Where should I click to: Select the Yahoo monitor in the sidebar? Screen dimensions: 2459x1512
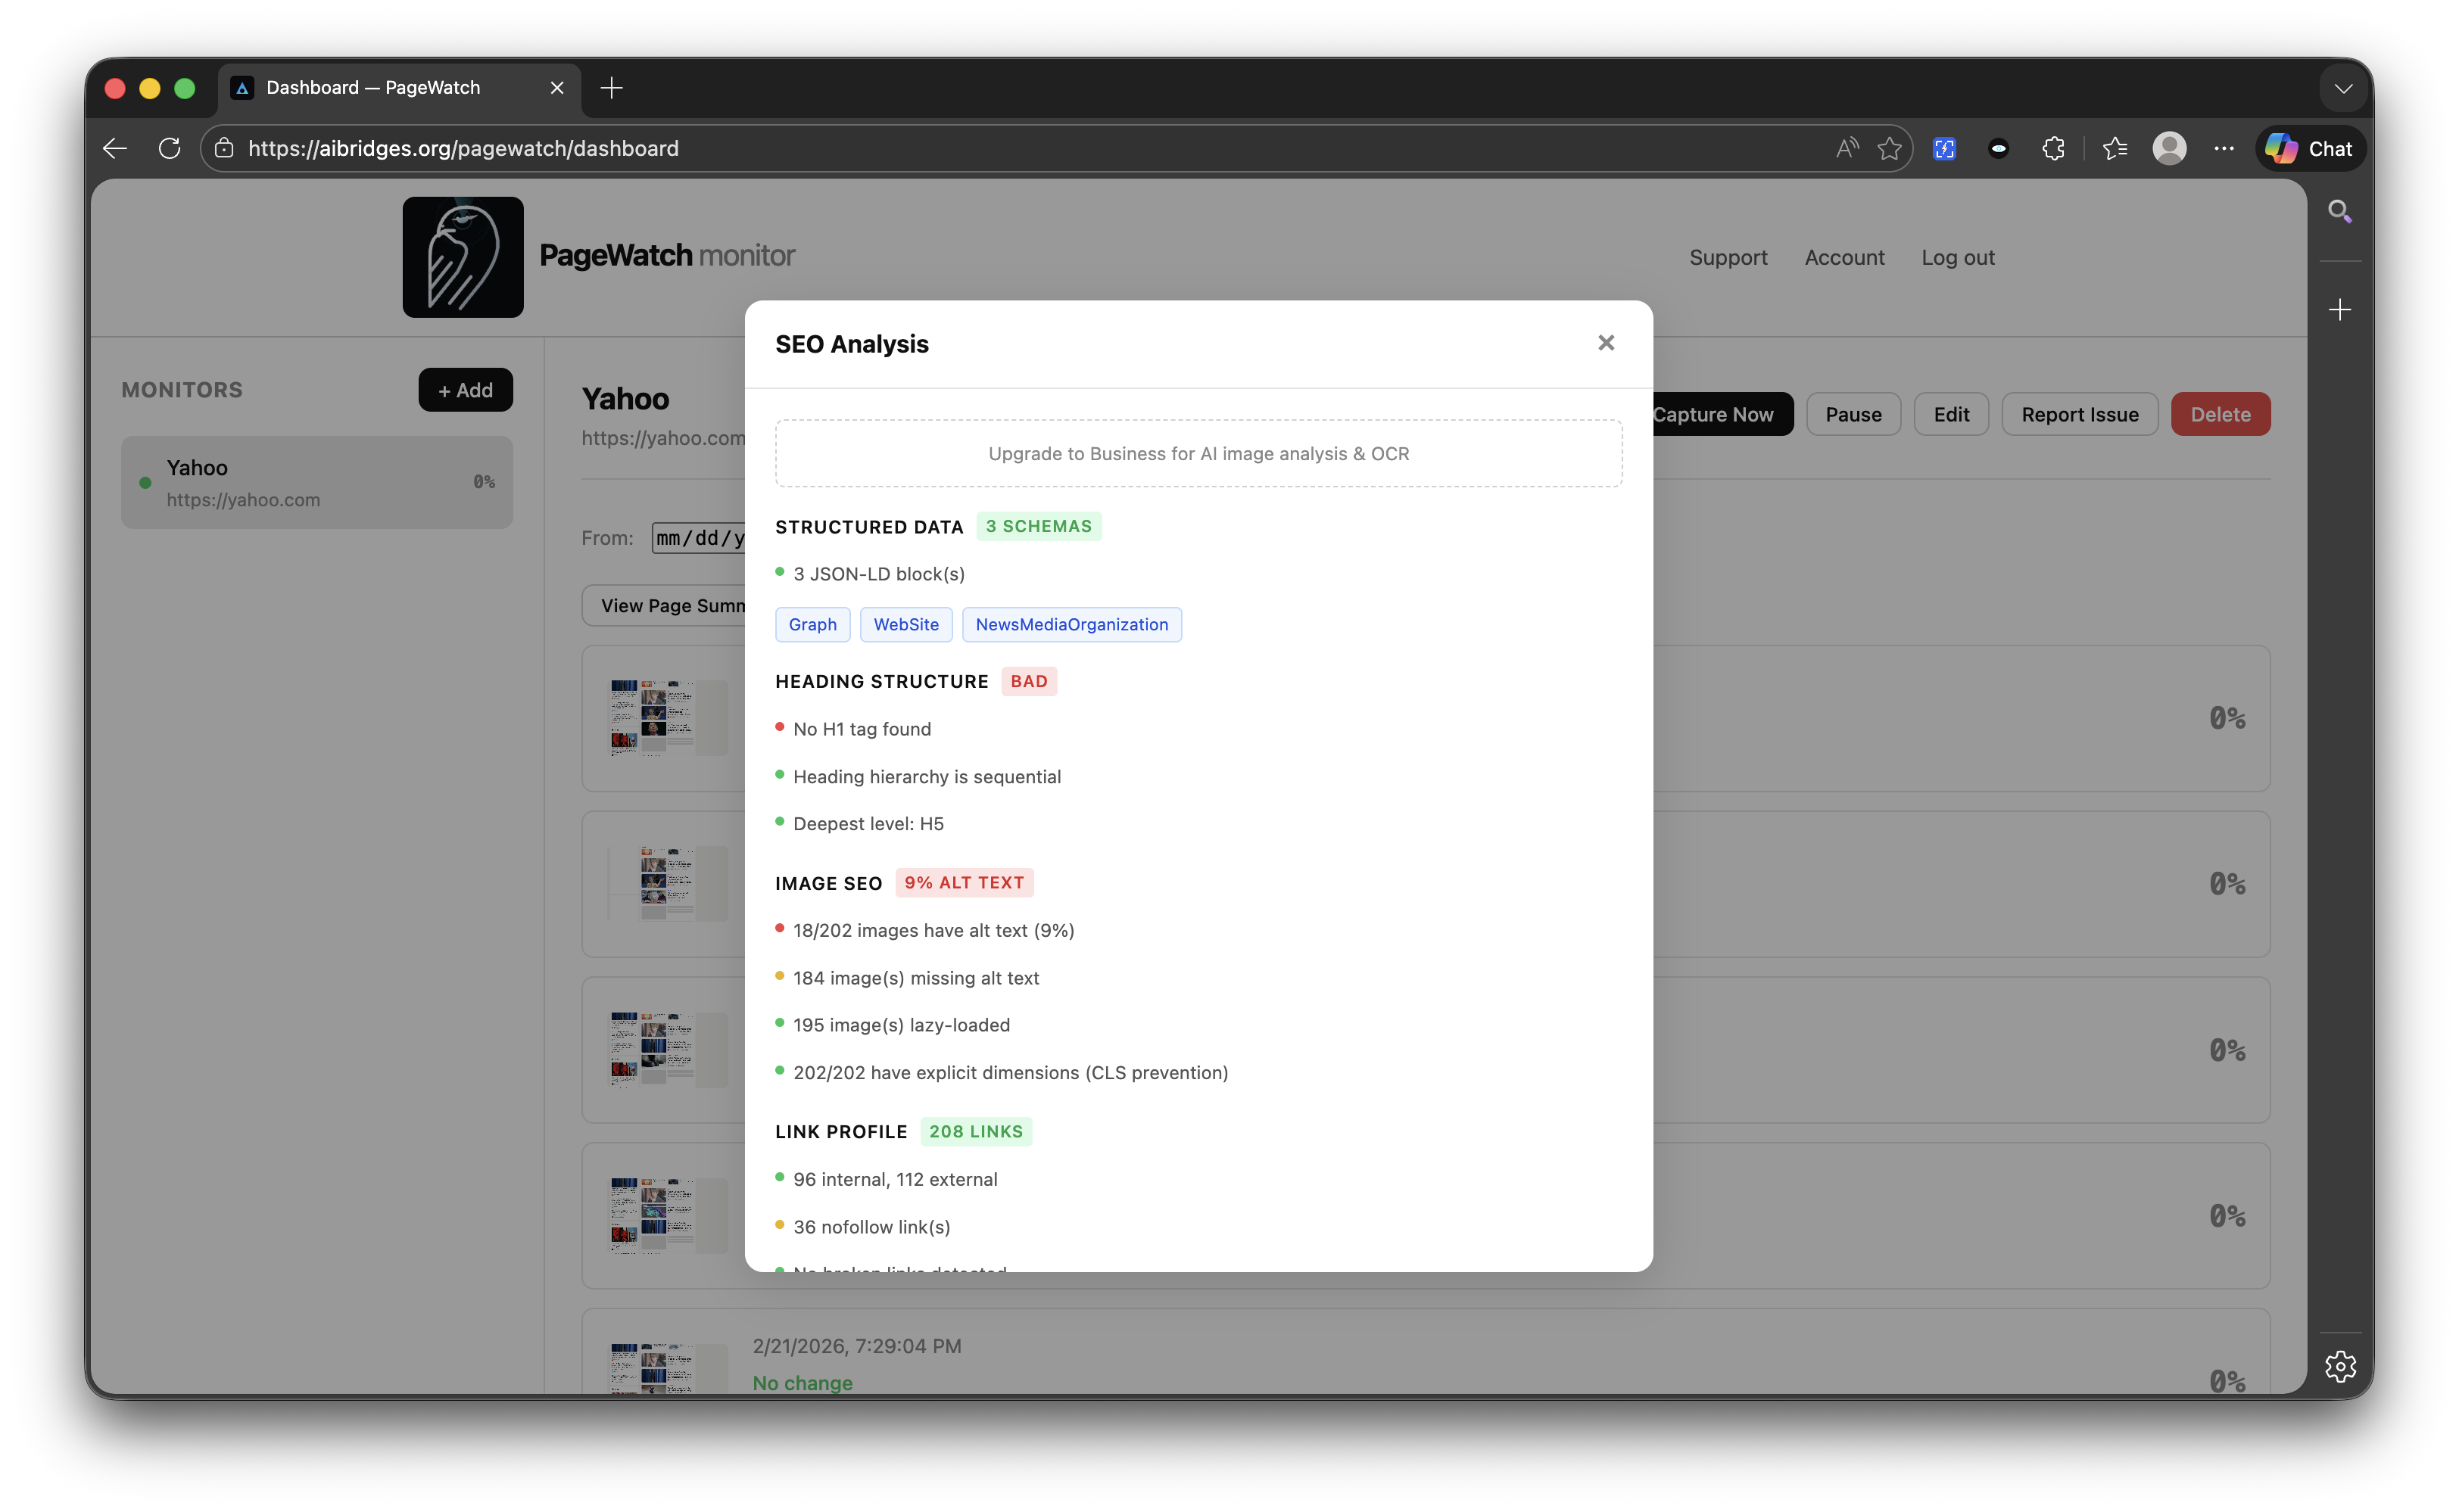(x=317, y=482)
